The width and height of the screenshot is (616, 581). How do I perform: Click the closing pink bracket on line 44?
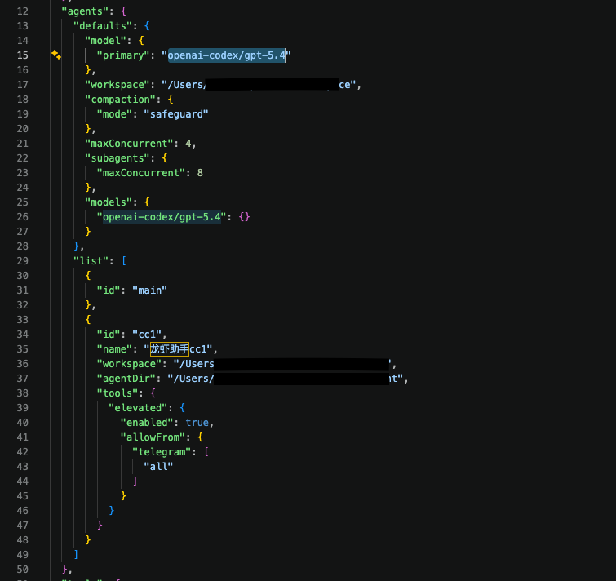(135, 481)
